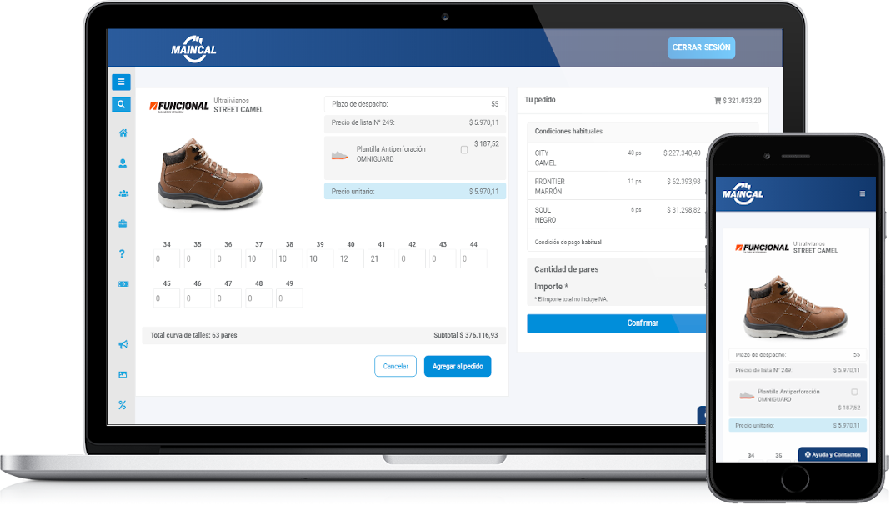The width and height of the screenshot is (891, 505).
Task: Click the Funcional brand logo on the laptop
Action: [179, 106]
